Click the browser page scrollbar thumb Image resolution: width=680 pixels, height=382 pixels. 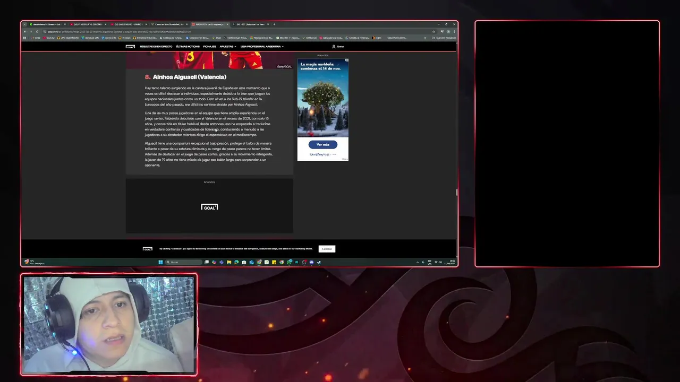click(x=456, y=192)
